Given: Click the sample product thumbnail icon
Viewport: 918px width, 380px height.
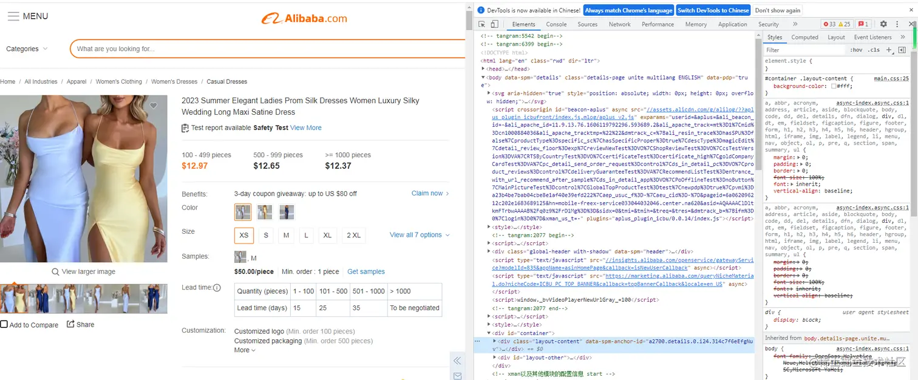Looking at the screenshot, I should pos(240,257).
